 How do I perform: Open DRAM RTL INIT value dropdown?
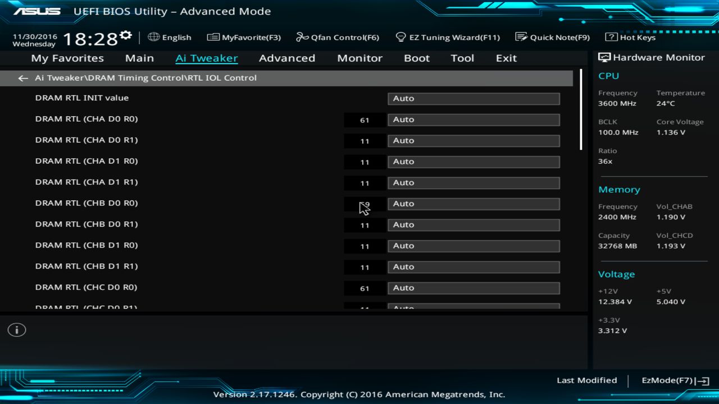coord(474,98)
